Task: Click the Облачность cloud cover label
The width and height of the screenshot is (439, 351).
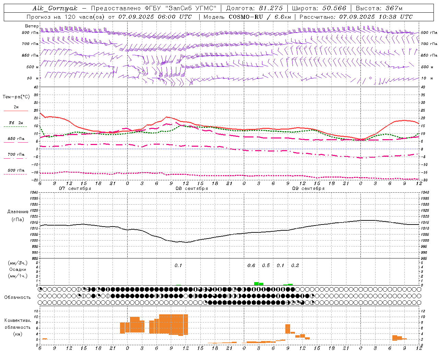Action: click(x=17, y=298)
